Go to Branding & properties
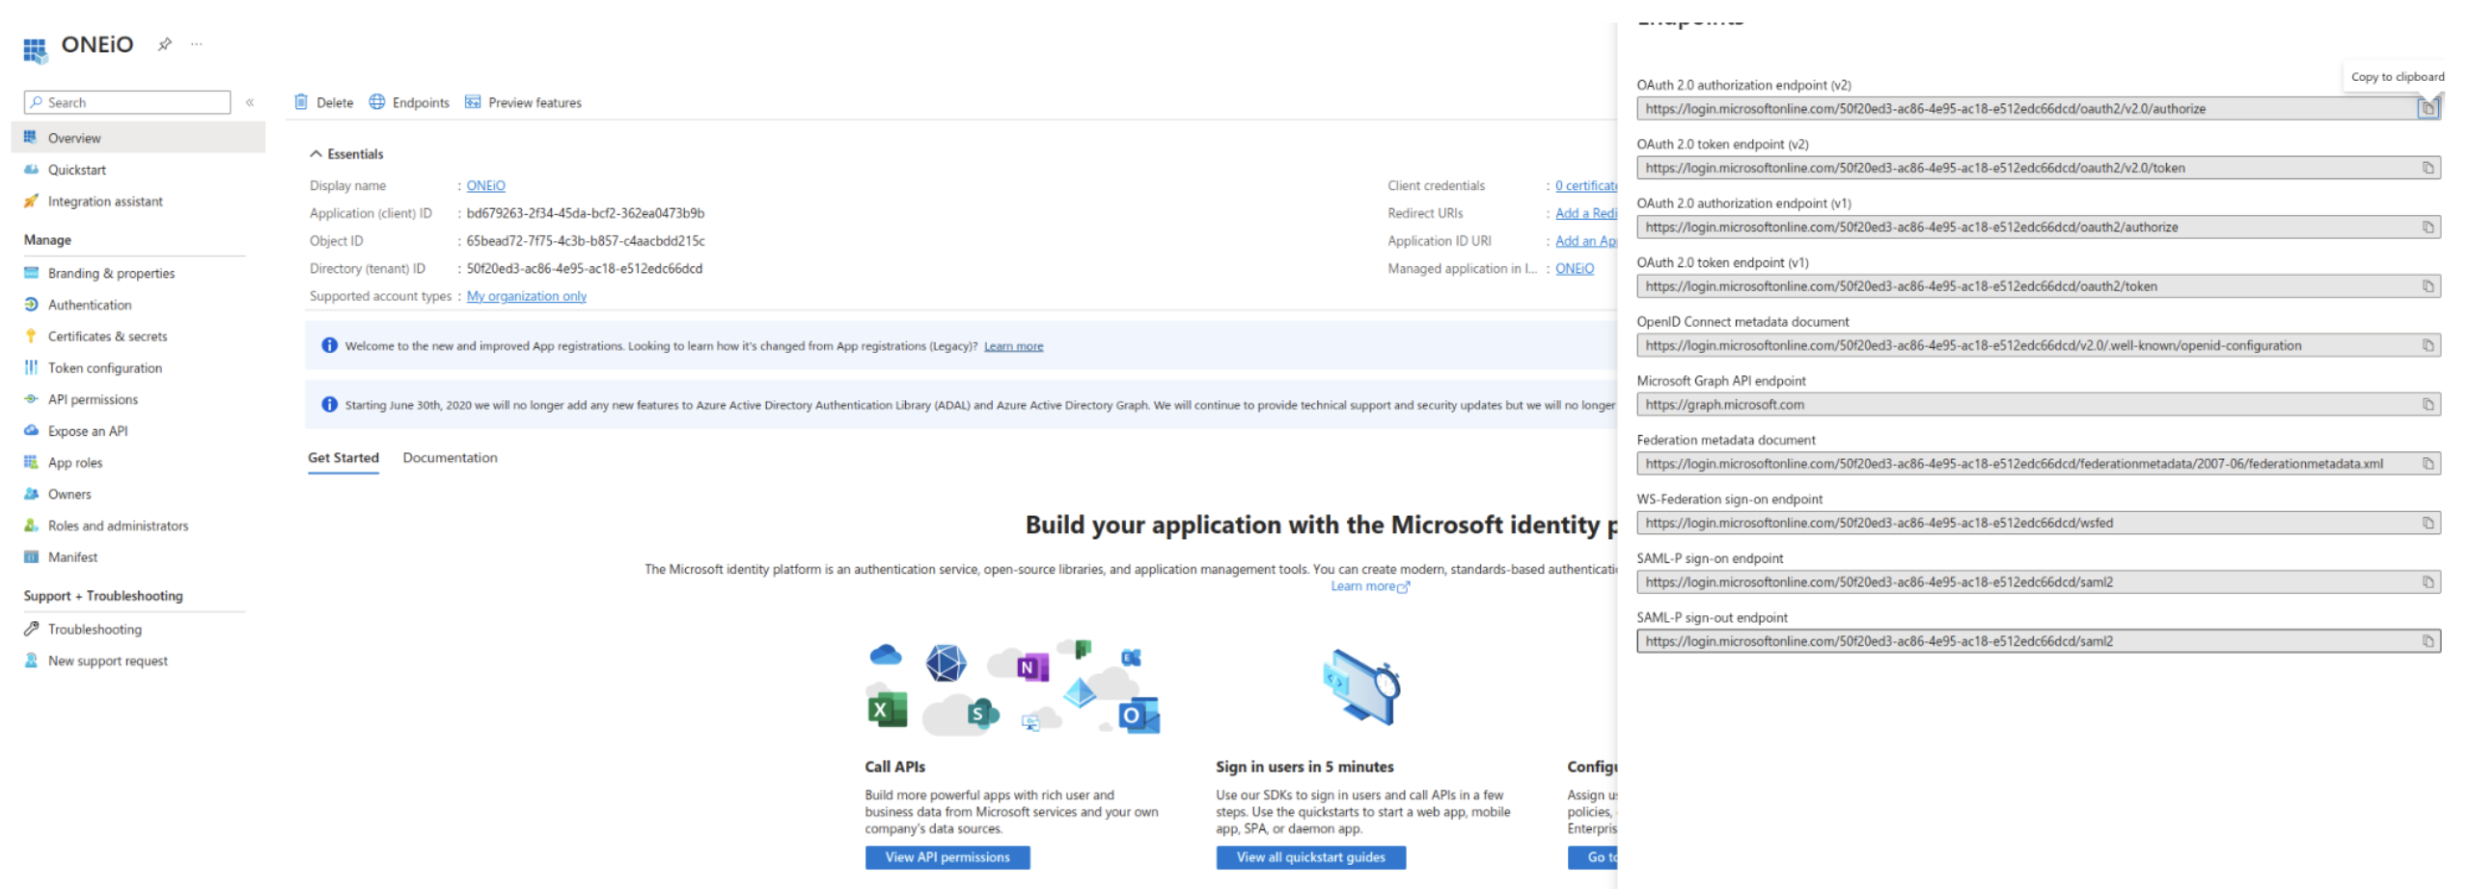The width and height of the screenshot is (2470, 891). click(111, 274)
